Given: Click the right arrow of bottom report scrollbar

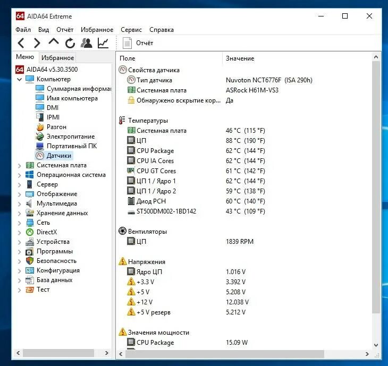Looking at the screenshot, I should pyautogui.click(x=367, y=354).
